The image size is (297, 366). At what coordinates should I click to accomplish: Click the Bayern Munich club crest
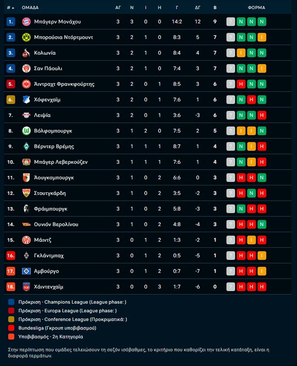click(26, 22)
